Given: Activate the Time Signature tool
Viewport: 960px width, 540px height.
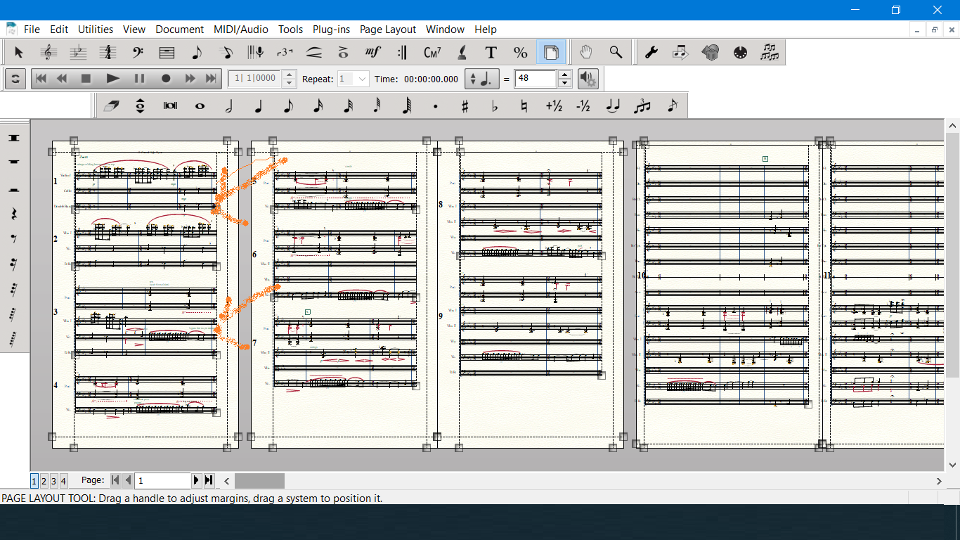Looking at the screenshot, I should [108, 53].
